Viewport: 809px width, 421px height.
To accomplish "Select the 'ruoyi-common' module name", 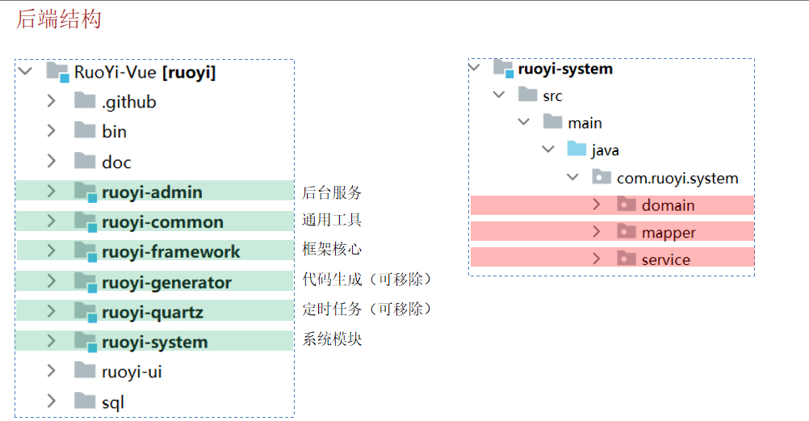I will (x=162, y=222).
